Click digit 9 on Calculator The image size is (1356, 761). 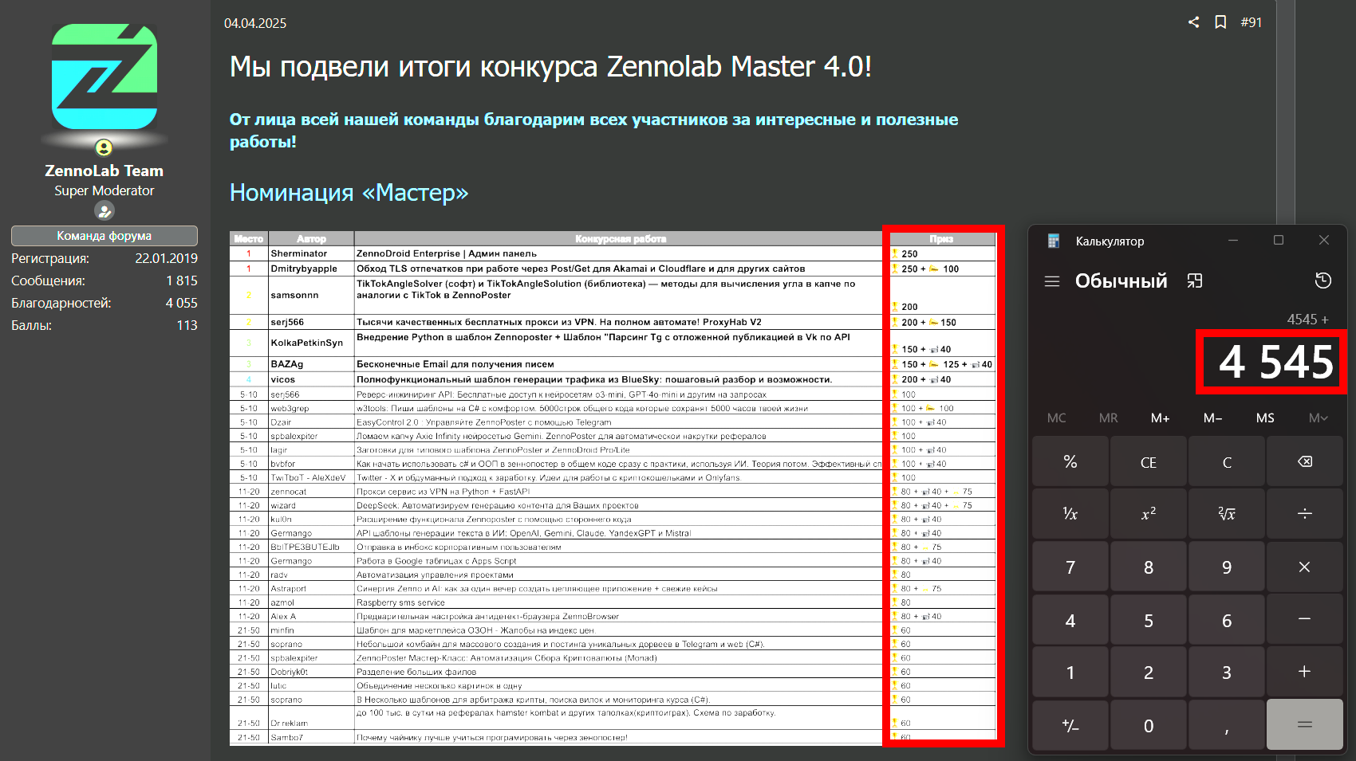point(1227,567)
